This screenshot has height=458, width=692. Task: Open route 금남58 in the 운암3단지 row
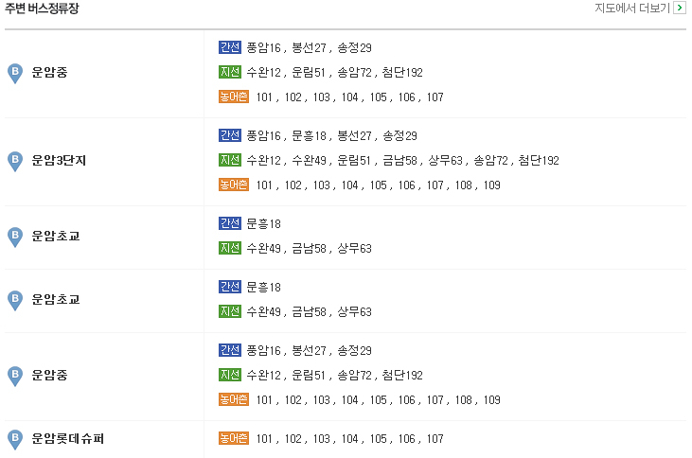[399, 161]
